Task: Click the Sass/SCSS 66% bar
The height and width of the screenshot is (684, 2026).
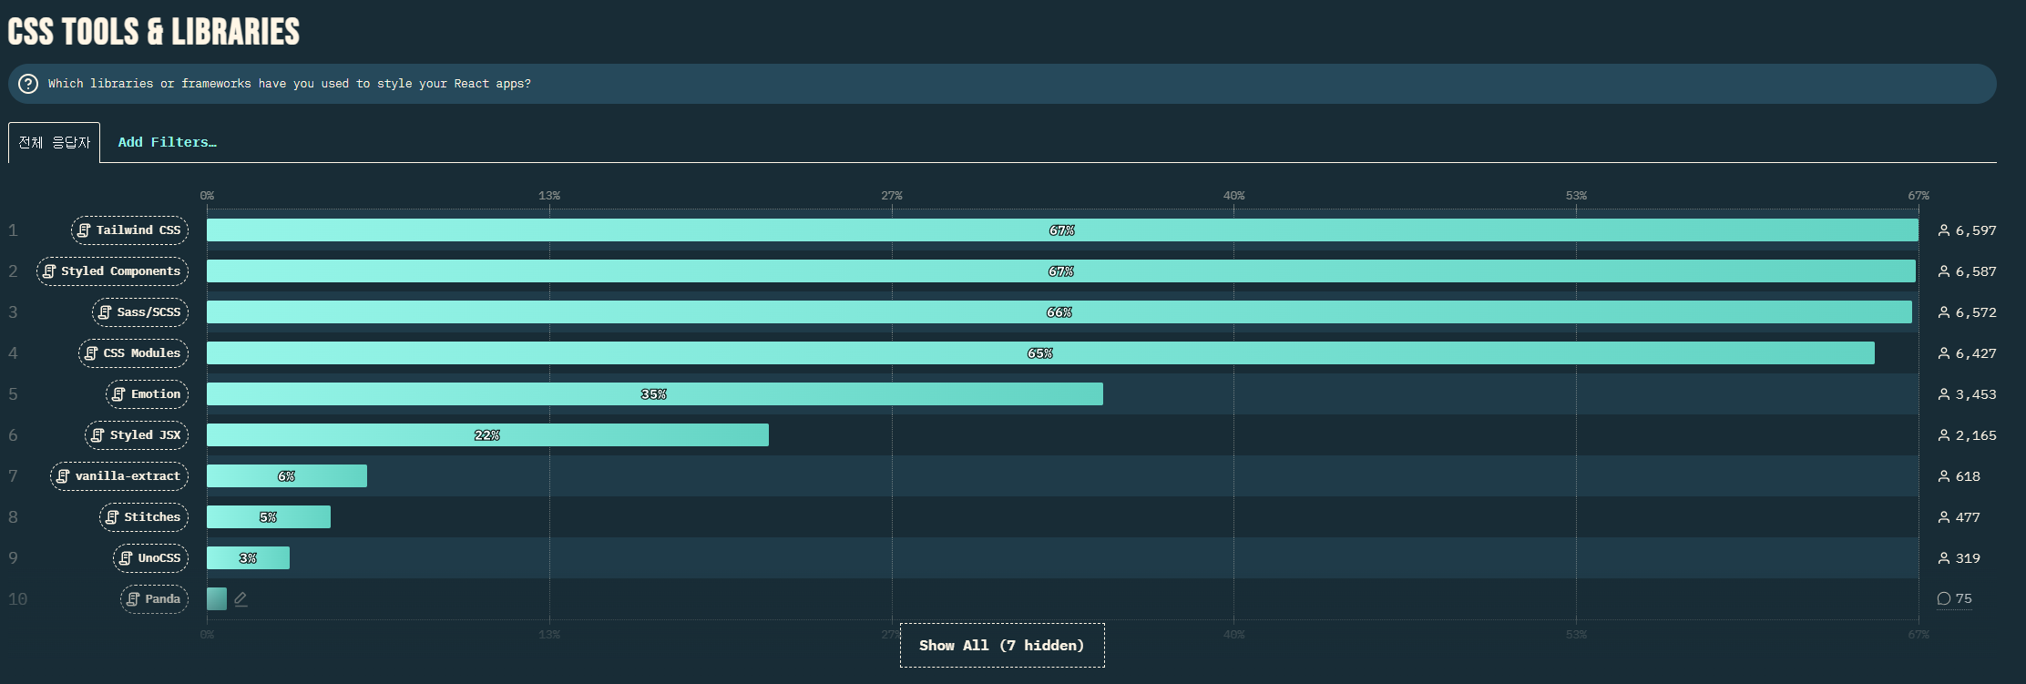Action: 1059,312
